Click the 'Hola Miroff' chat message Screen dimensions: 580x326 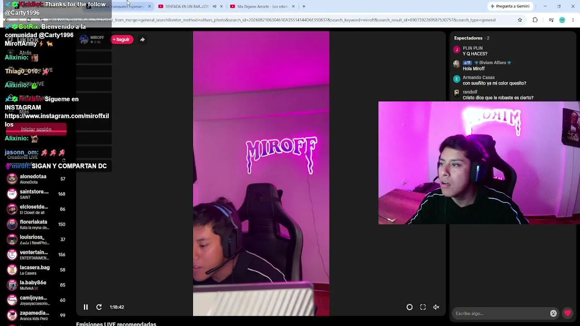coord(474,69)
